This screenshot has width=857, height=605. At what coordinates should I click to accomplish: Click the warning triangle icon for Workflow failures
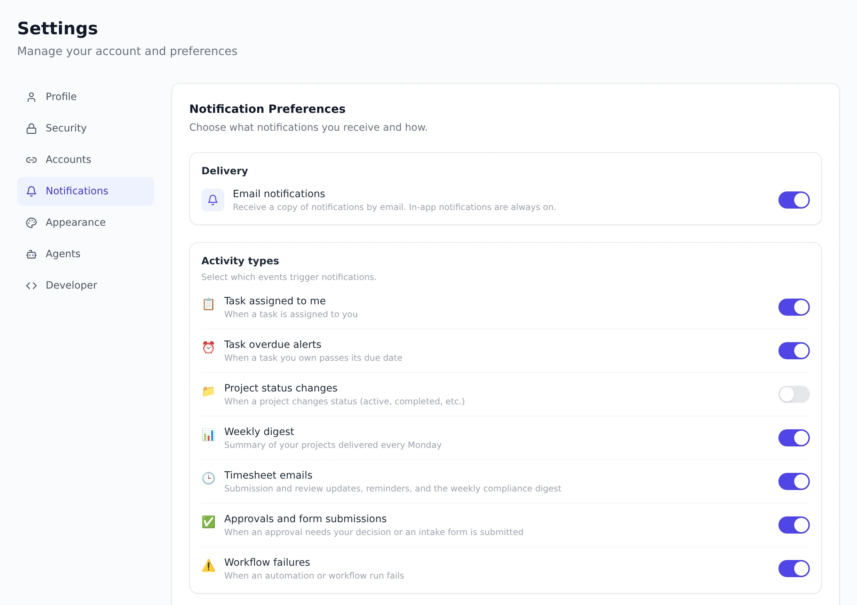pos(208,565)
